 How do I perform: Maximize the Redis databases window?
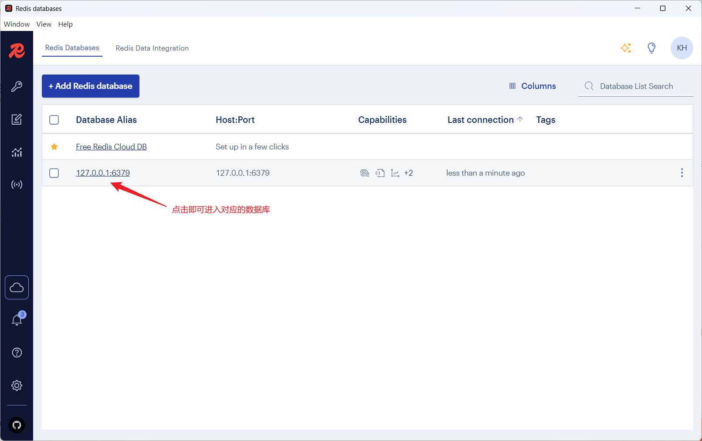663,8
